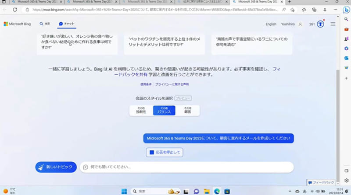351x195 pixels.
Task: Click the プレビュー badge
Action: pyautogui.click(x=183, y=98)
